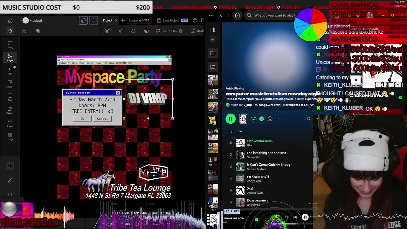
Task: Search within the playlist
Action: 309,119
